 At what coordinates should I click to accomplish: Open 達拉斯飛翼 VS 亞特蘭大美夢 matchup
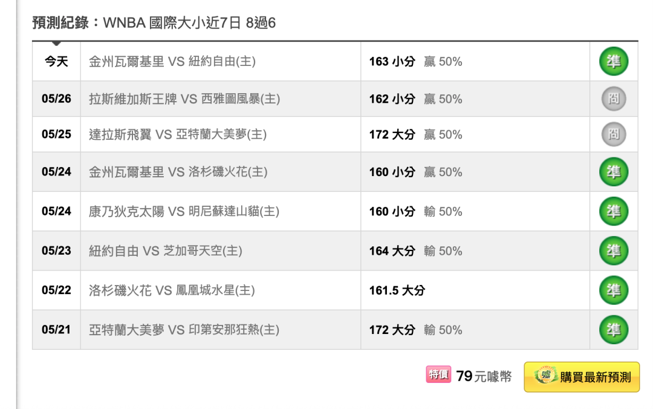tap(178, 134)
